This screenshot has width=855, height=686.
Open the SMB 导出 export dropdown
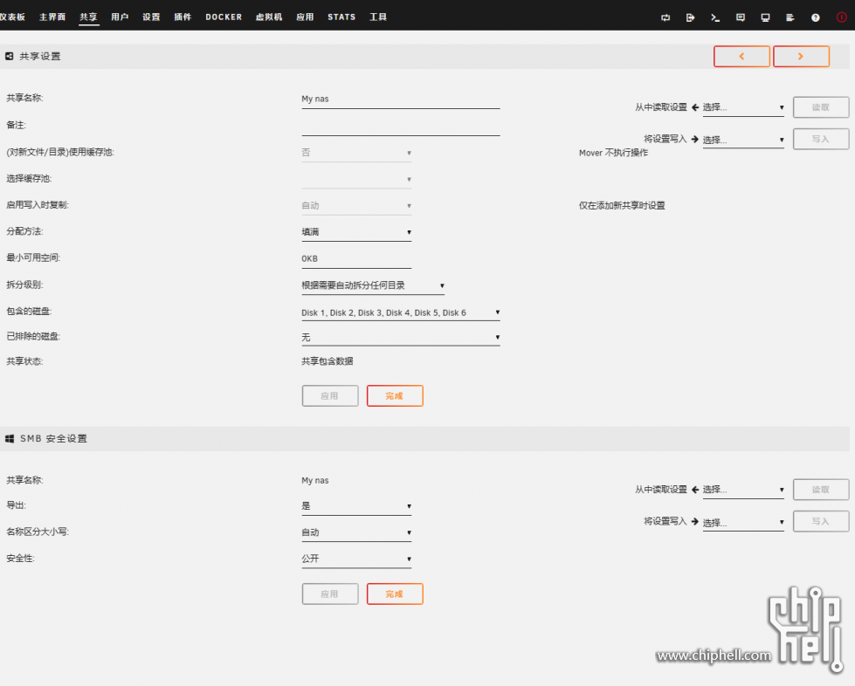tap(356, 506)
